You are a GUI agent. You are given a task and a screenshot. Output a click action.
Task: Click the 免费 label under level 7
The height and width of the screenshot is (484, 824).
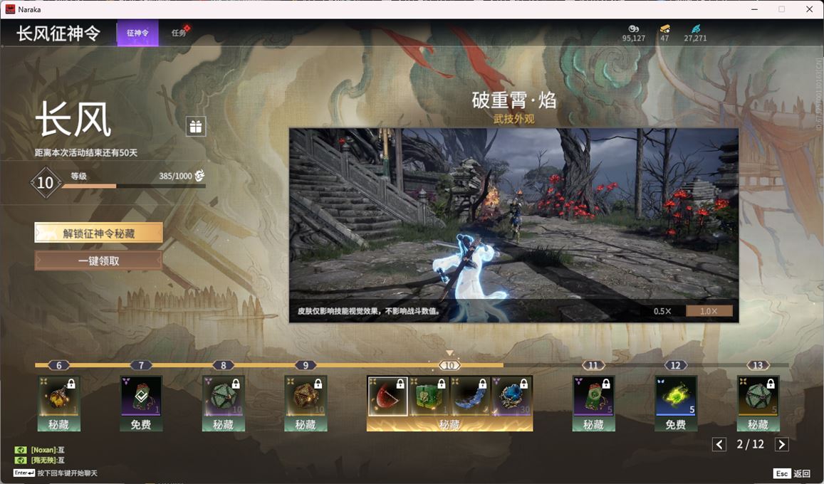(x=141, y=424)
